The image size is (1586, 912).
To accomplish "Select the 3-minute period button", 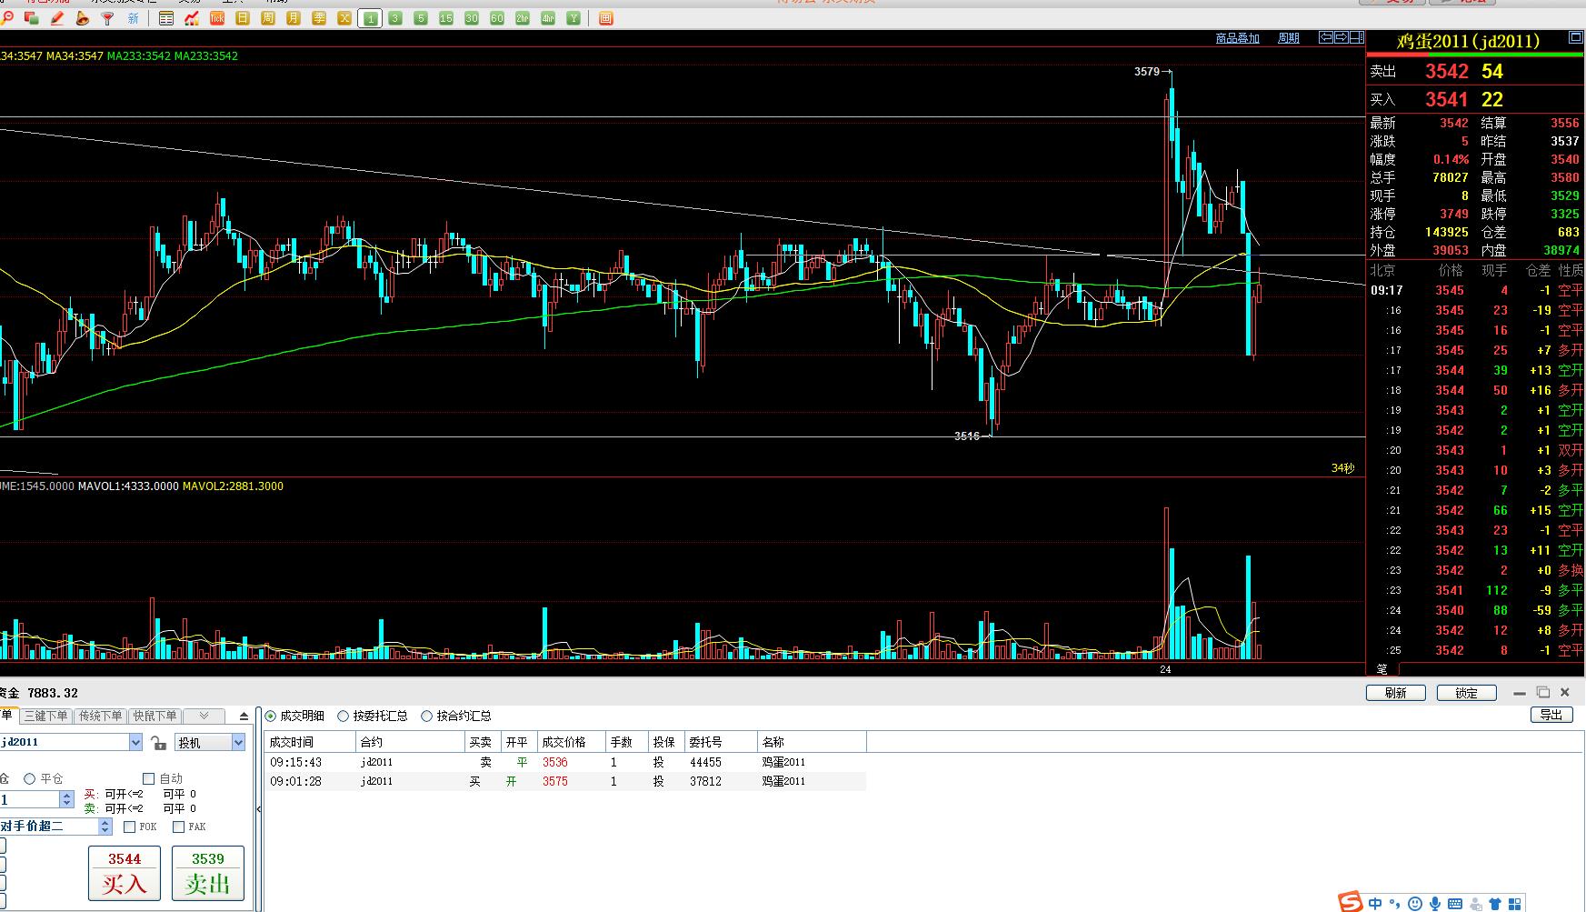I will pyautogui.click(x=395, y=17).
